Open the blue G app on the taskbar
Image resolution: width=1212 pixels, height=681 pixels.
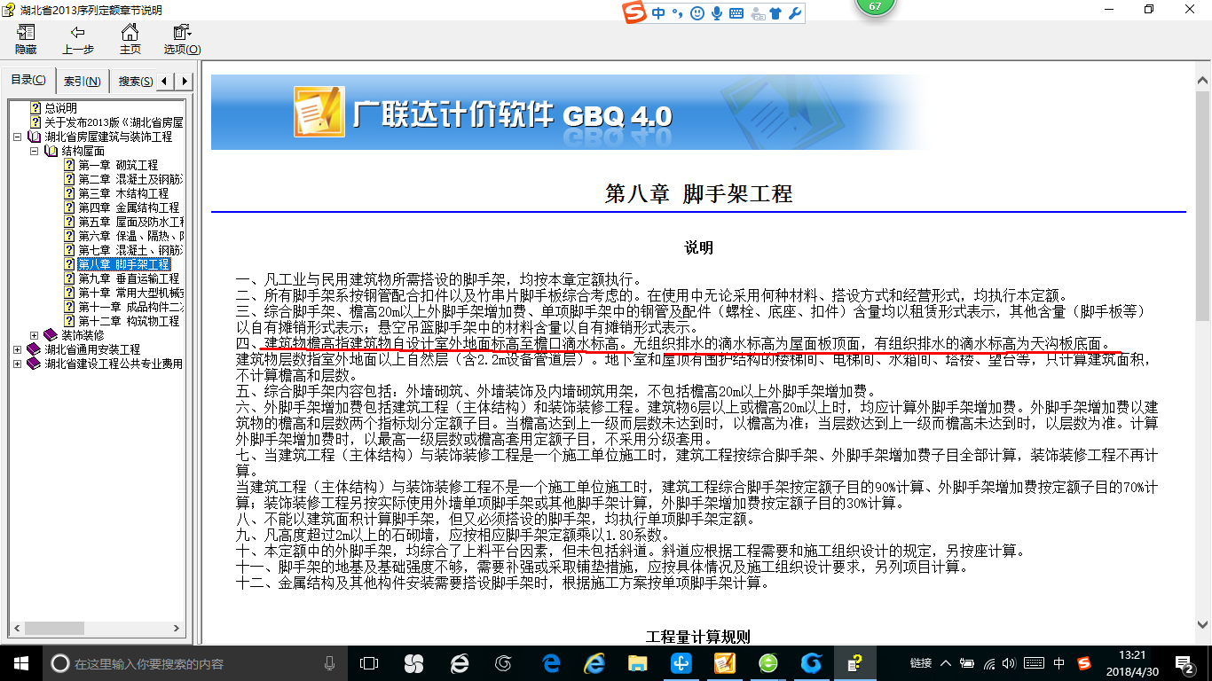pos(811,662)
